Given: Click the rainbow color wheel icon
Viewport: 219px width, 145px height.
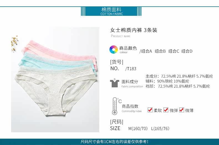Looking at the screenshot, I should pos(114,49).
